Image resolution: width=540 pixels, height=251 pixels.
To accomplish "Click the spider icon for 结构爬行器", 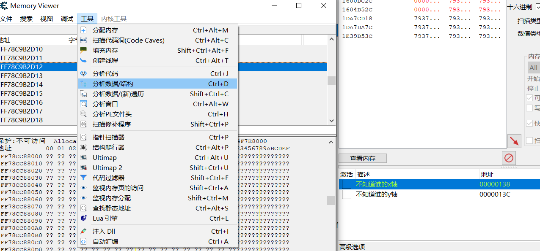I will pyautogui.click(x=83, y=148).
